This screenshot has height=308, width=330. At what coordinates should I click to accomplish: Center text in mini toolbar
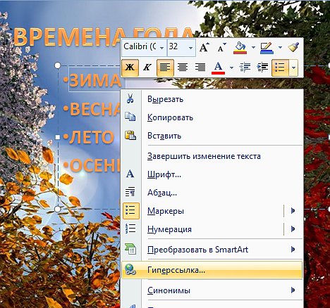[183, 68]
